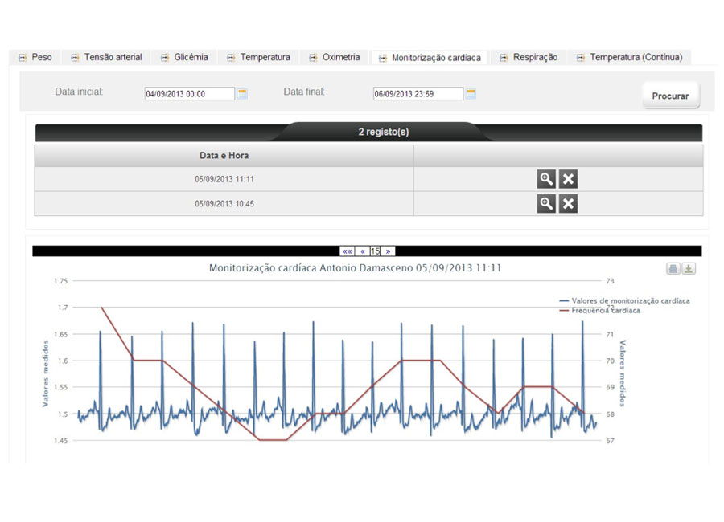The width and height of the screenshot is (724, 522).
Task: View details of the 11:11 record
Action: coord(546,180)
